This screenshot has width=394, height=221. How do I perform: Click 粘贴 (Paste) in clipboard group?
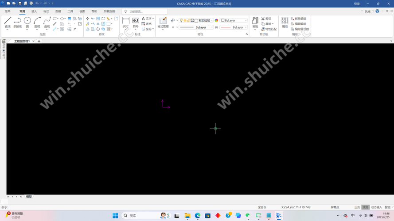tap(255, 22)
